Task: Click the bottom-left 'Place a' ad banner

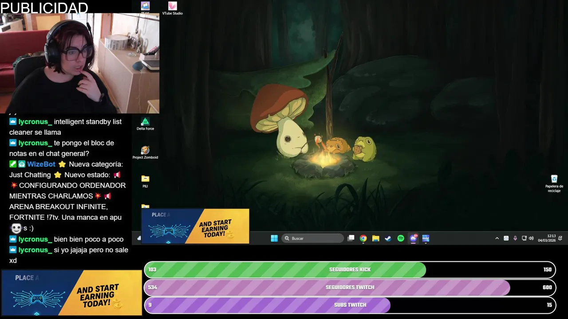Action: pyautogui.click(x=71, y=292)
